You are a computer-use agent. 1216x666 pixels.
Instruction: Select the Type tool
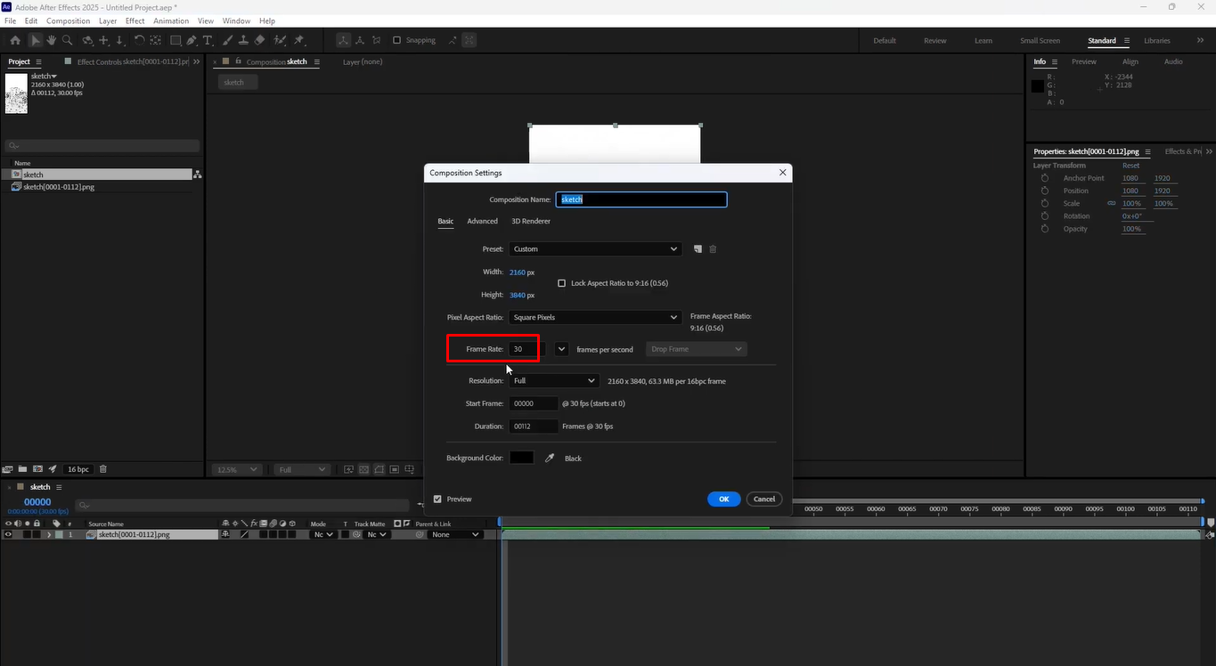coord(207,40)
